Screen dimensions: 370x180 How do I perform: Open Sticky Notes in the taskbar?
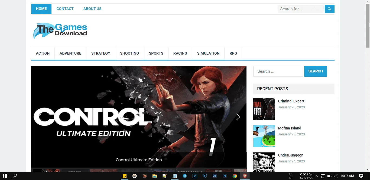tap(125, 176)
